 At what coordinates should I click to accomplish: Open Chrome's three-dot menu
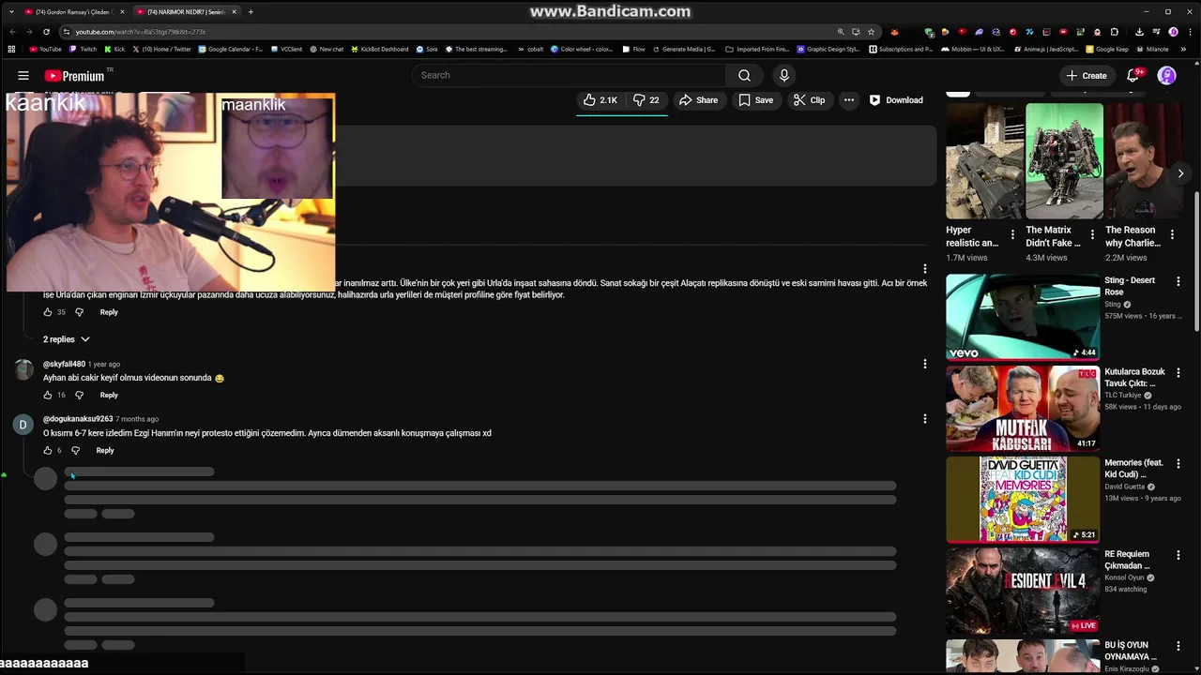(x=1190, y=32)
